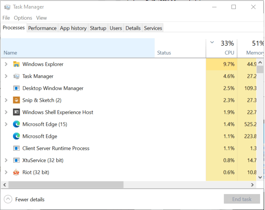Click the Fewer details link

(30, 200)
